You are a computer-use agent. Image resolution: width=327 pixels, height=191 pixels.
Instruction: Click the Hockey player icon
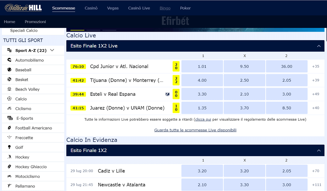9,157
